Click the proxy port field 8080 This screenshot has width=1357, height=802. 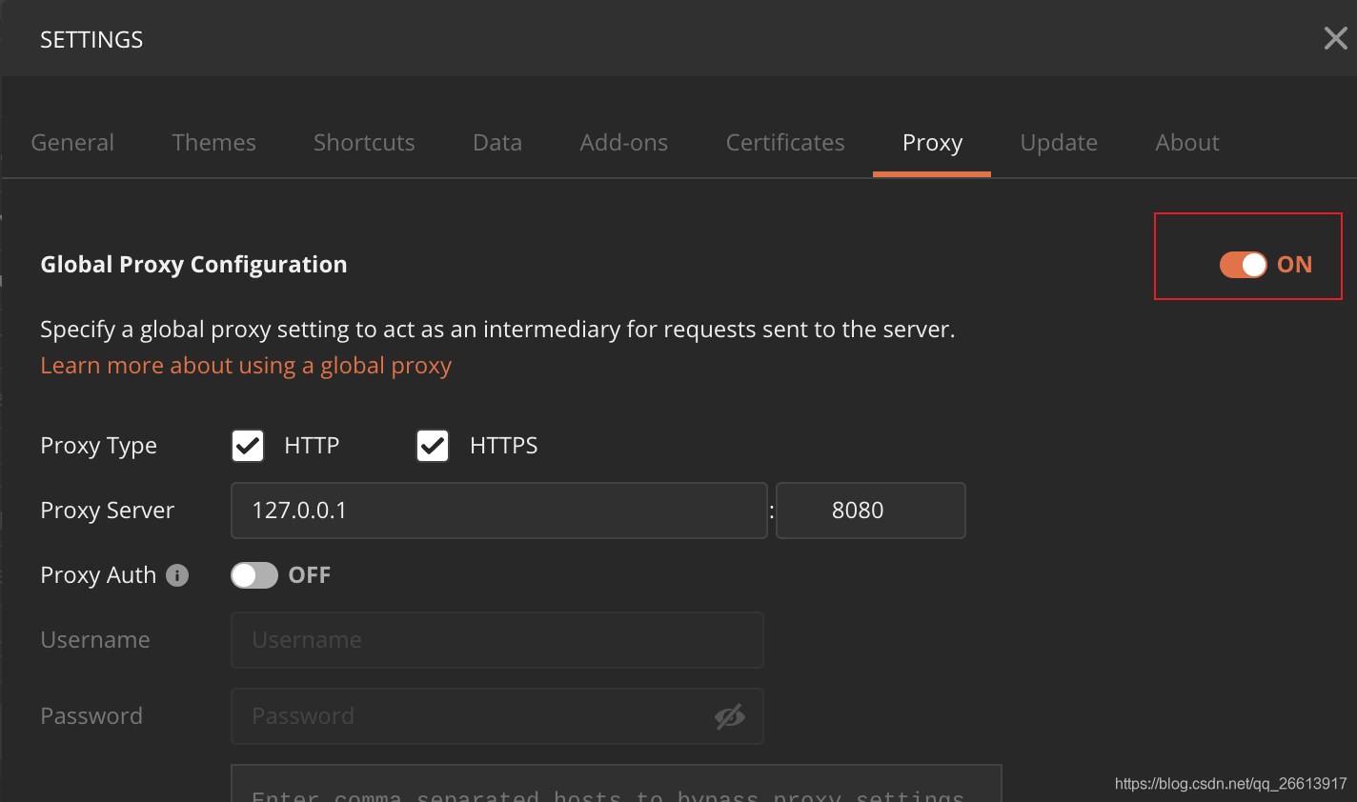pos(871,511)
